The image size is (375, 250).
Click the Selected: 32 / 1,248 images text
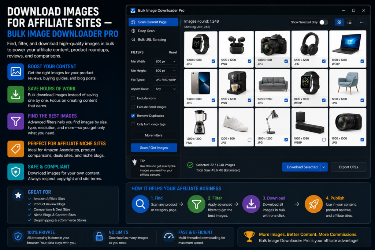point(215,165)
